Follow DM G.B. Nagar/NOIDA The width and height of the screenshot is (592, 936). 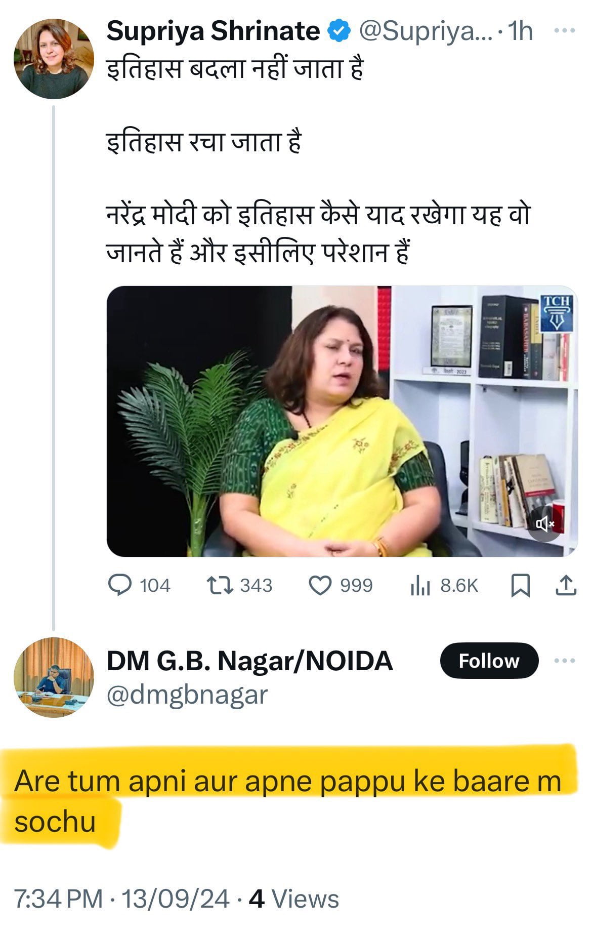(489, 661)
